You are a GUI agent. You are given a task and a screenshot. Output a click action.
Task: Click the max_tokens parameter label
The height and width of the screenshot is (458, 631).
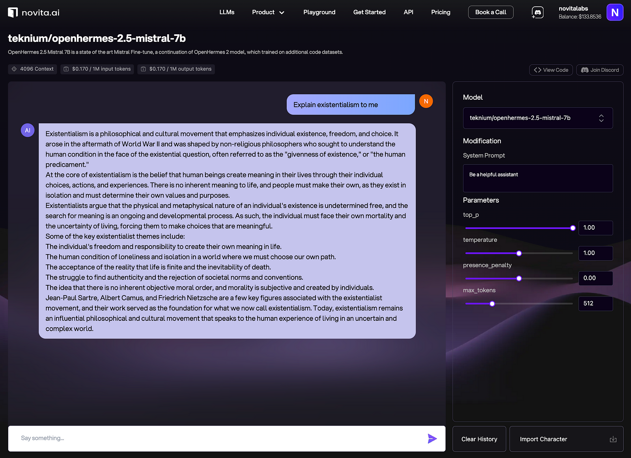pyautogui.click(x=479, y=290)
